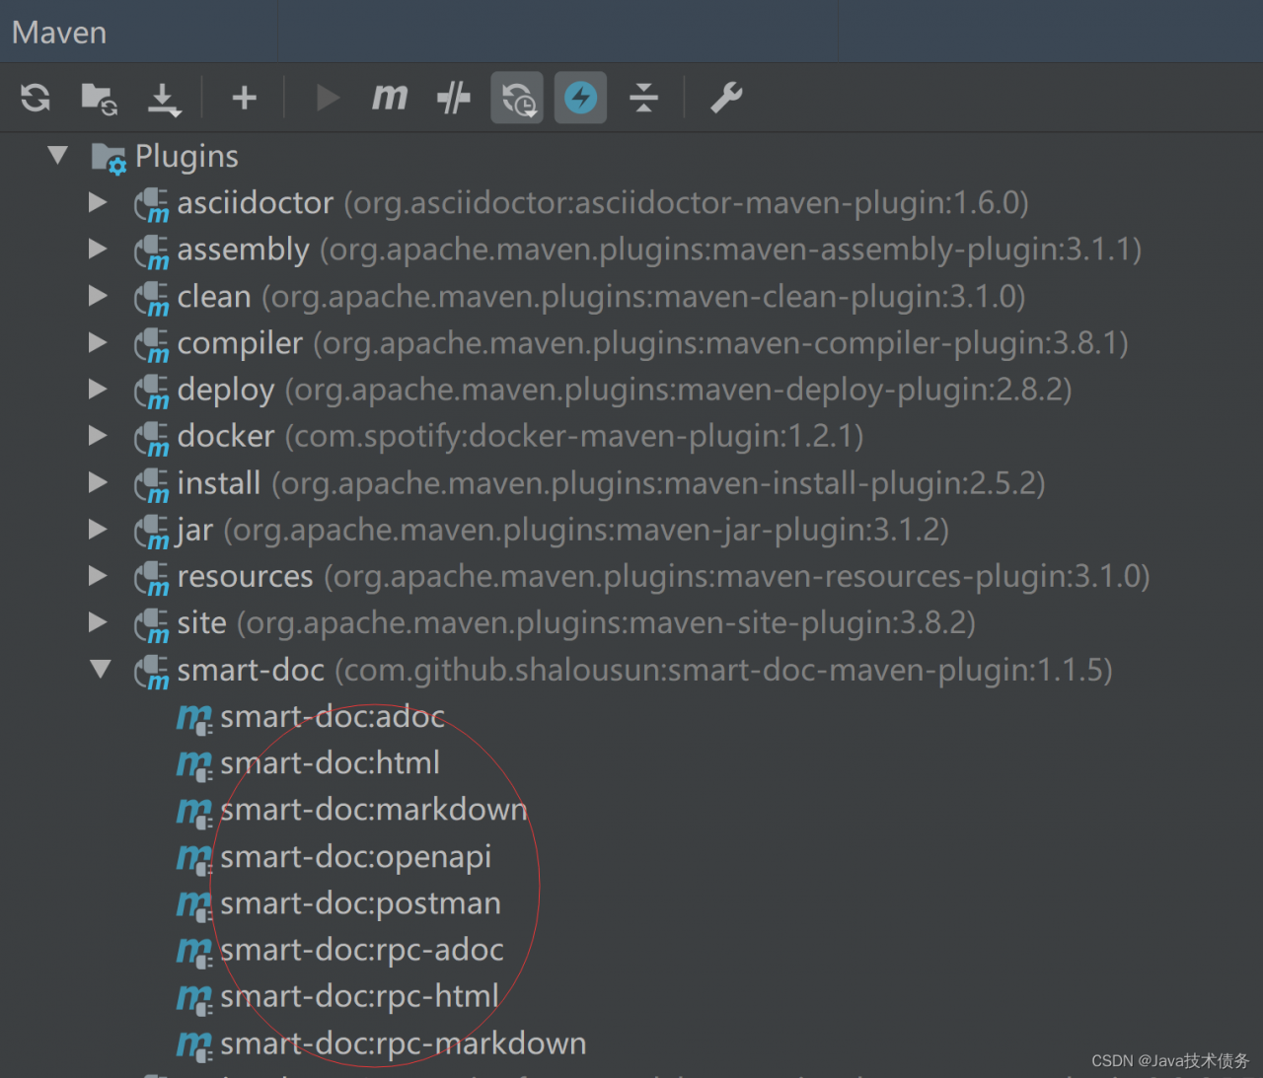Click site plugin icon
Screen dimensions: 1263x1078
coord(151,625)
